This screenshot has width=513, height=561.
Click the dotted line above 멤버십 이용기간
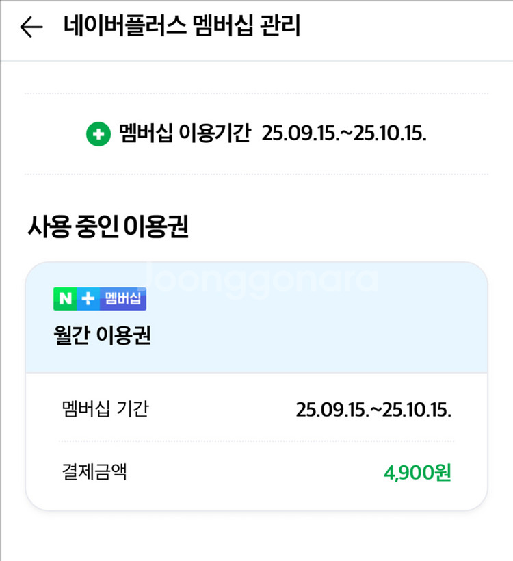(256, 94)
